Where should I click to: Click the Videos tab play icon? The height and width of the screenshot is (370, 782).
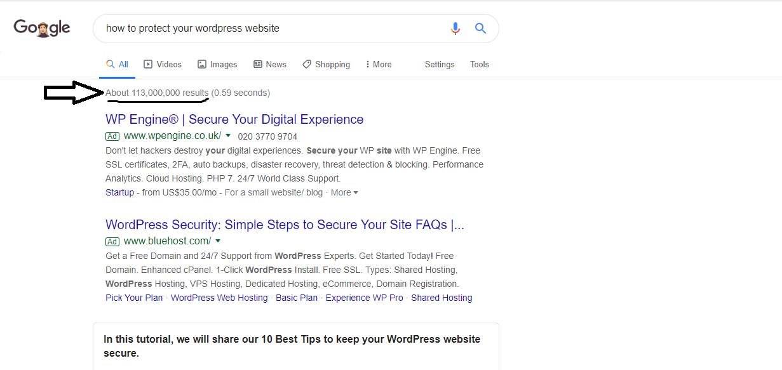click(x=148, y=64)
